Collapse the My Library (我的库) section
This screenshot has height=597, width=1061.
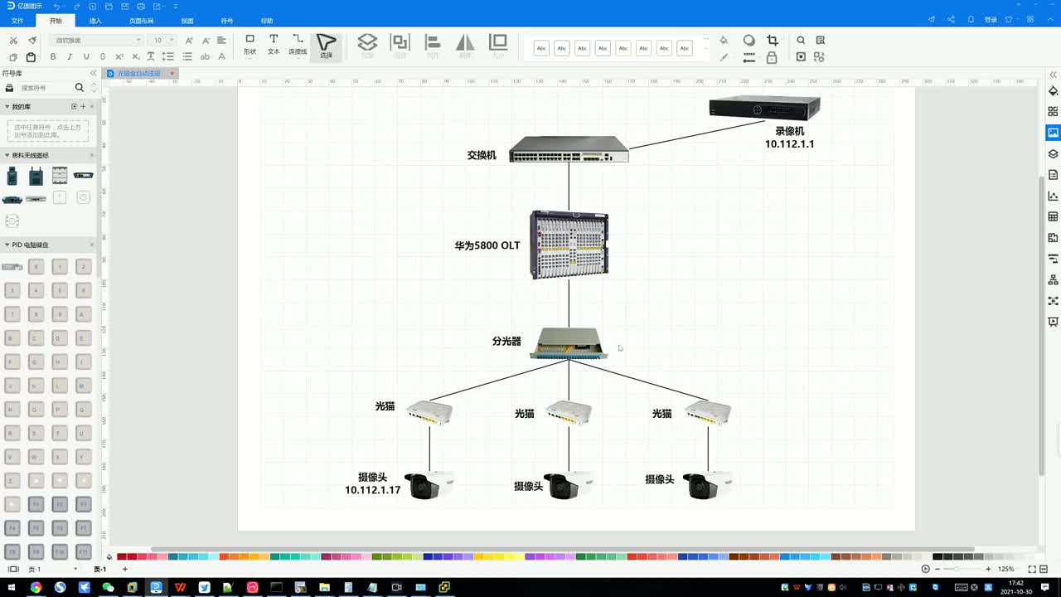point(7,107)
